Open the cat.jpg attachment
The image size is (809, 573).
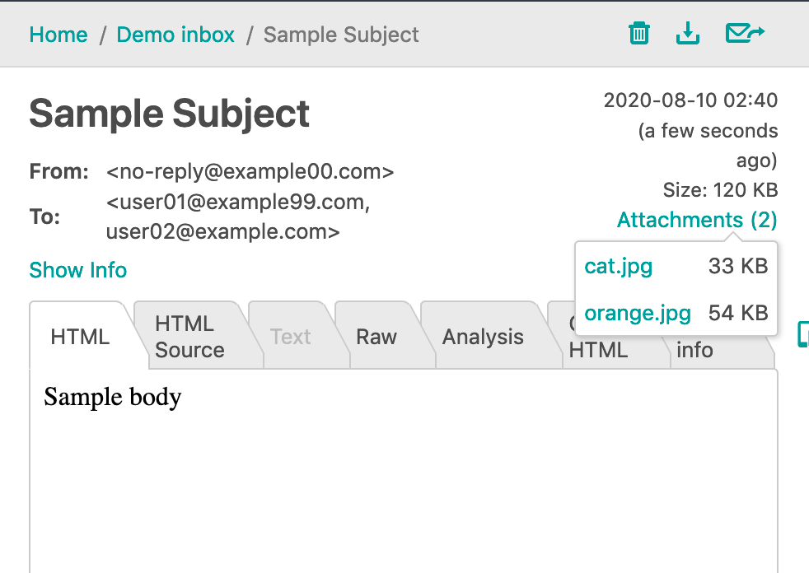[x=618, y=266]
